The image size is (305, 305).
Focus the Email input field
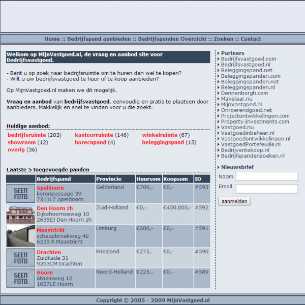pyautogui.click(x=267, y=189)
